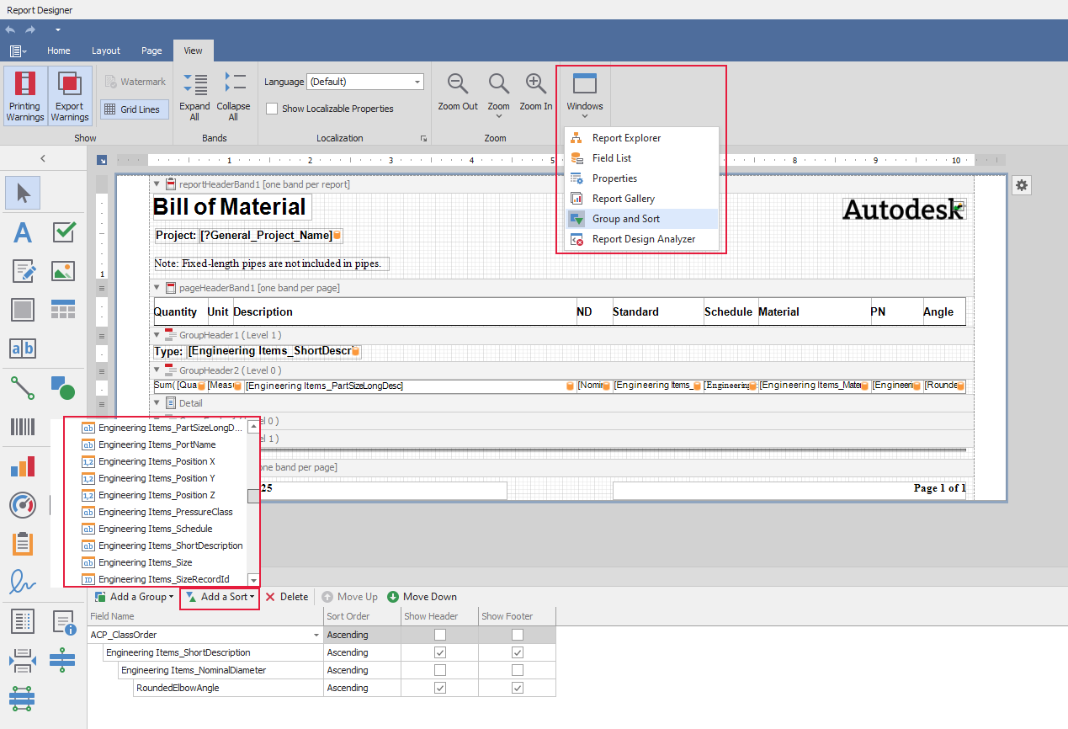
Task: Select the Shape control tool
Action: 64,388
